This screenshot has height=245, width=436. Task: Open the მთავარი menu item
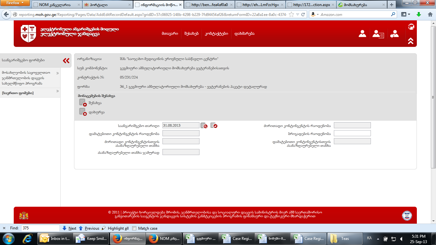(x=170, y=34)
